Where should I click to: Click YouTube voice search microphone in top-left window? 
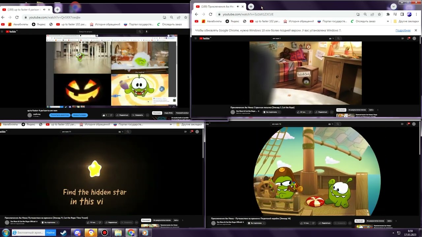(x=147, y=32)
